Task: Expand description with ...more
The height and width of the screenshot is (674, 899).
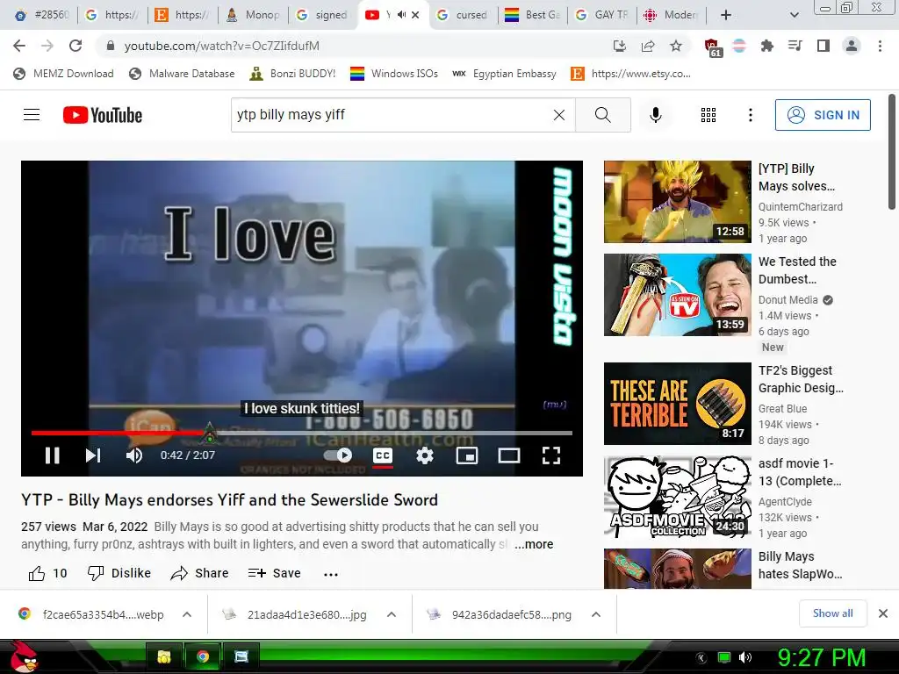Action: (x=534, y=544)
